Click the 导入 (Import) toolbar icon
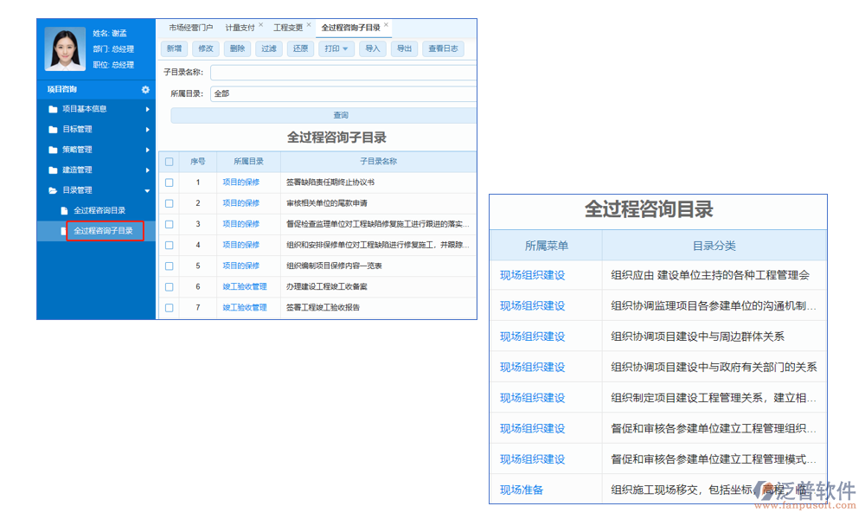865x519 pixels. tap(372, 48)
